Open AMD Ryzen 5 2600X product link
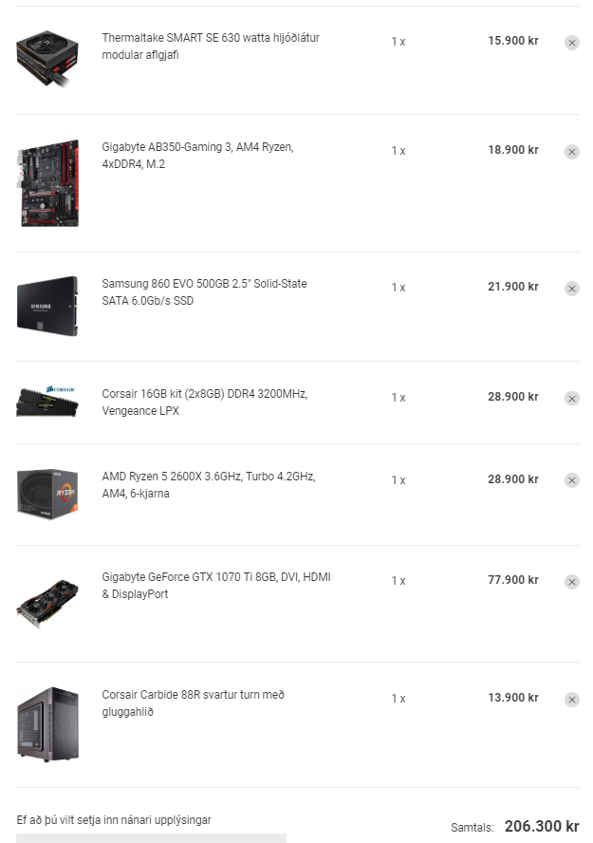 [209, 484]
